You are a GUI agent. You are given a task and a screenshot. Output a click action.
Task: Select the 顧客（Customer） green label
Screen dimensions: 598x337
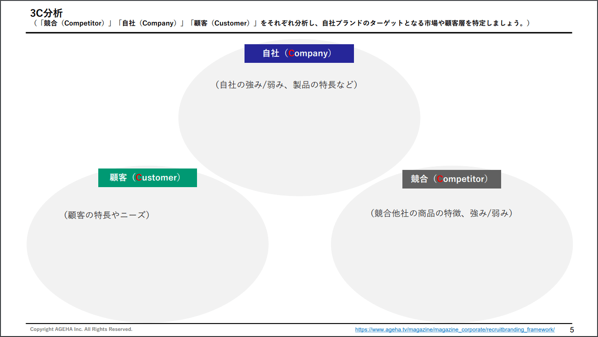[148, 178]
